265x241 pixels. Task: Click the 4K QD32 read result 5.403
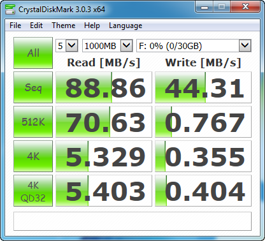point(104,191)
